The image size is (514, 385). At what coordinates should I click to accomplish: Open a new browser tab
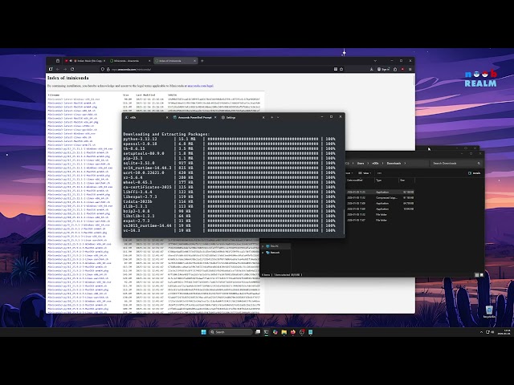point(202,61)
